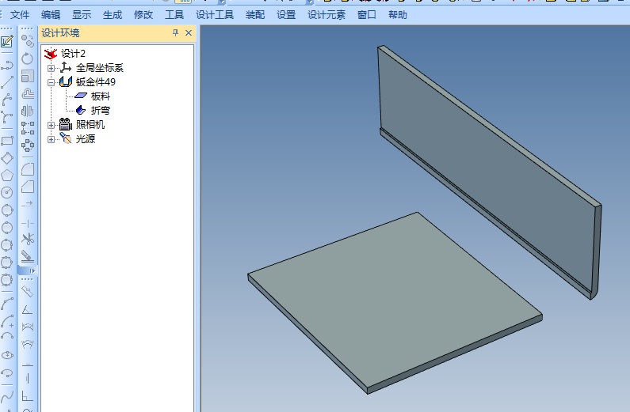Pin the 设计环境 panel
Screen dimensions: 630x412
(x=176, y=33)
